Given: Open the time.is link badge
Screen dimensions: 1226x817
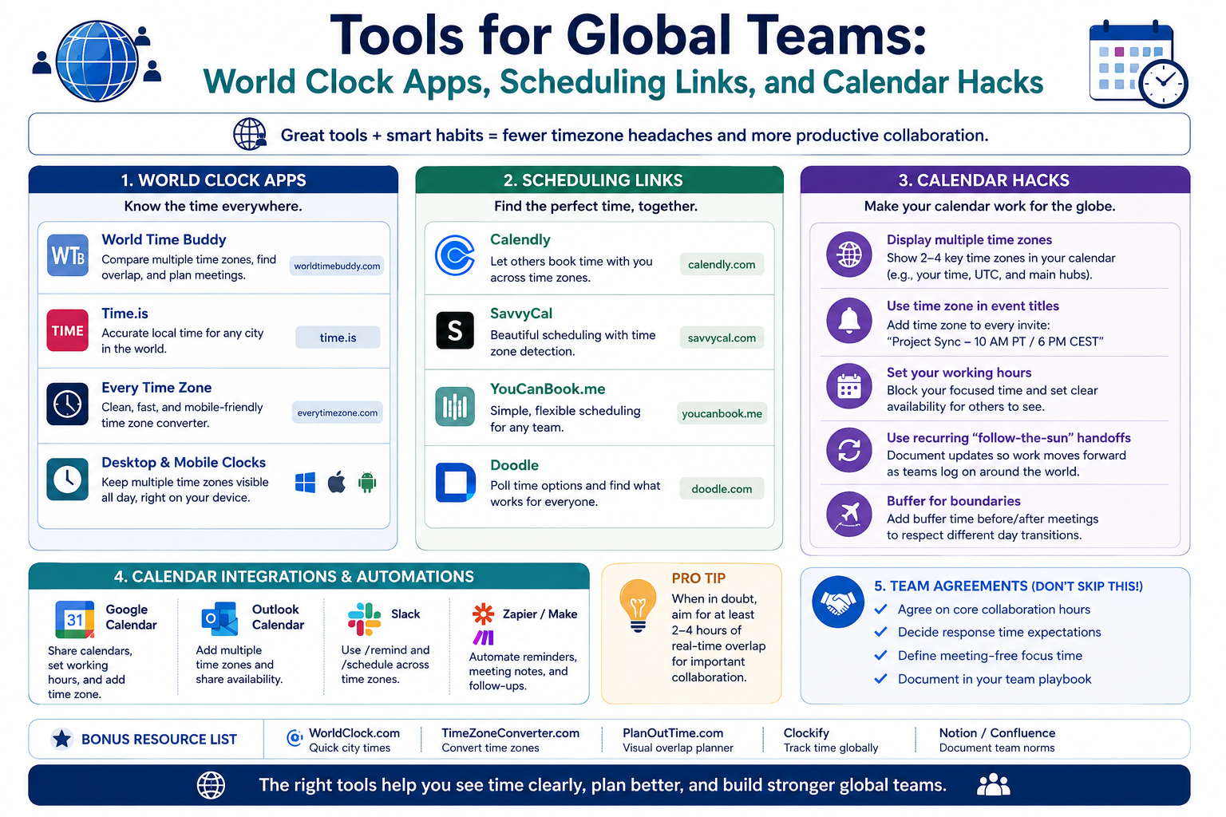Looking at the screenshot, I should coord(338,337).
